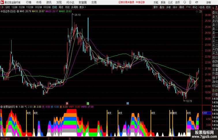Viewport: 218px width, 140px height.
Task: Click the 统计 toolbar button
Action: click(175, 7)
